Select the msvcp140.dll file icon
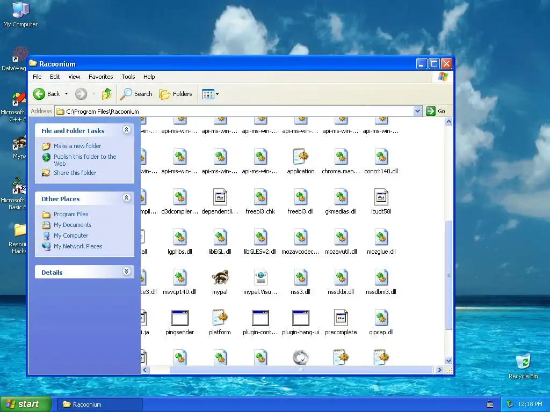Screen dimensions: 550x412 [x=179, y=277]
